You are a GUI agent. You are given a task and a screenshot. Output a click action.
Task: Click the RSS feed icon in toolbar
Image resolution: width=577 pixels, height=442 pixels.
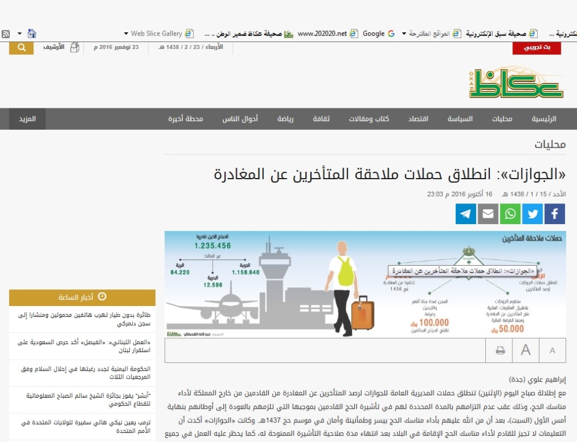[6, 34]
